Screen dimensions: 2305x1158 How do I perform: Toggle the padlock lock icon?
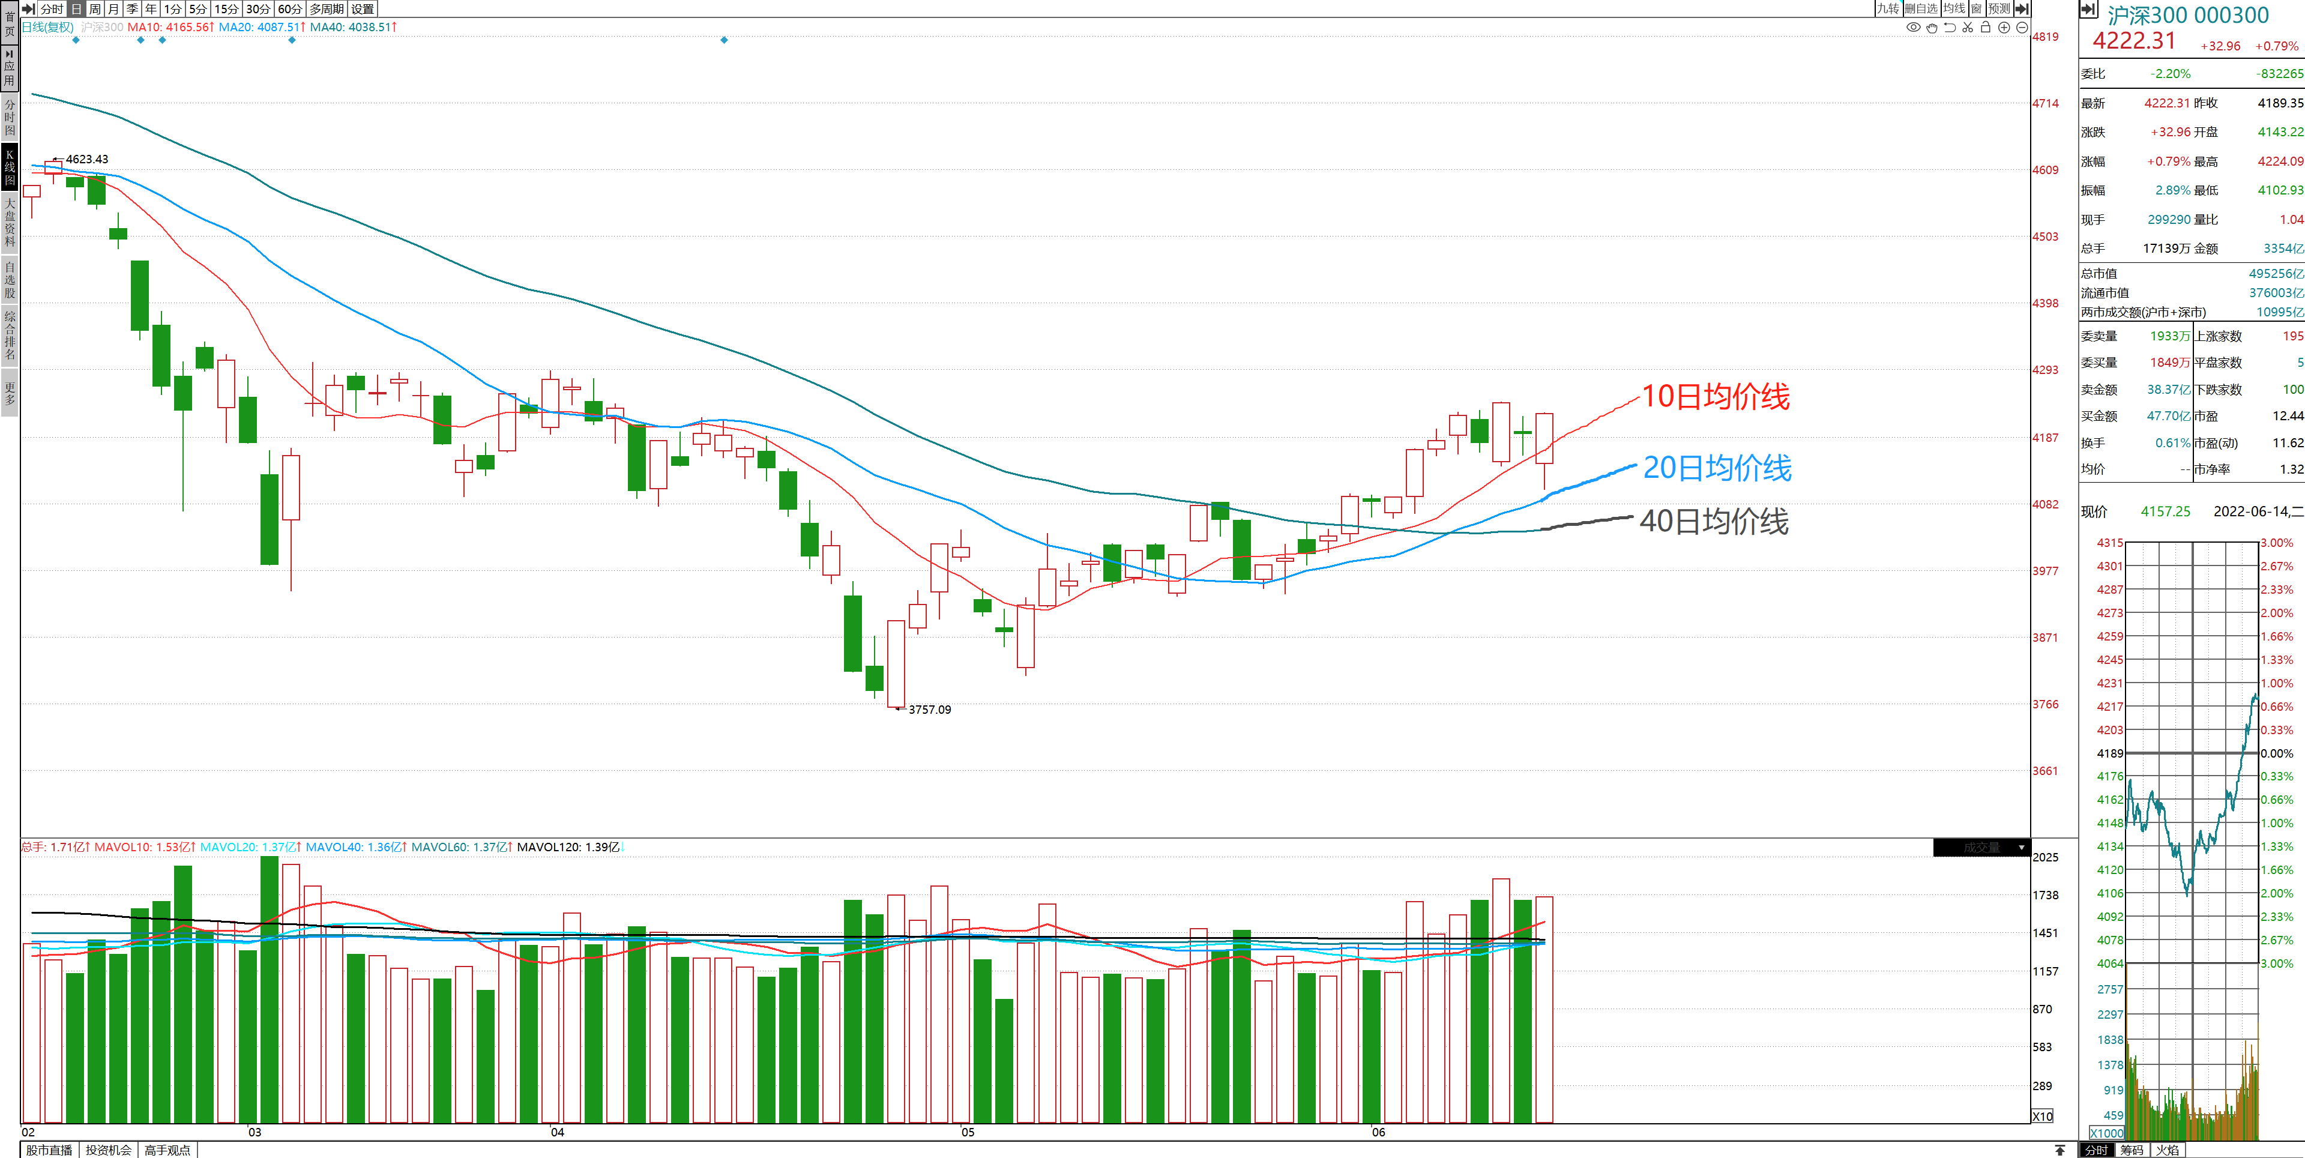tap(1986, 28)
